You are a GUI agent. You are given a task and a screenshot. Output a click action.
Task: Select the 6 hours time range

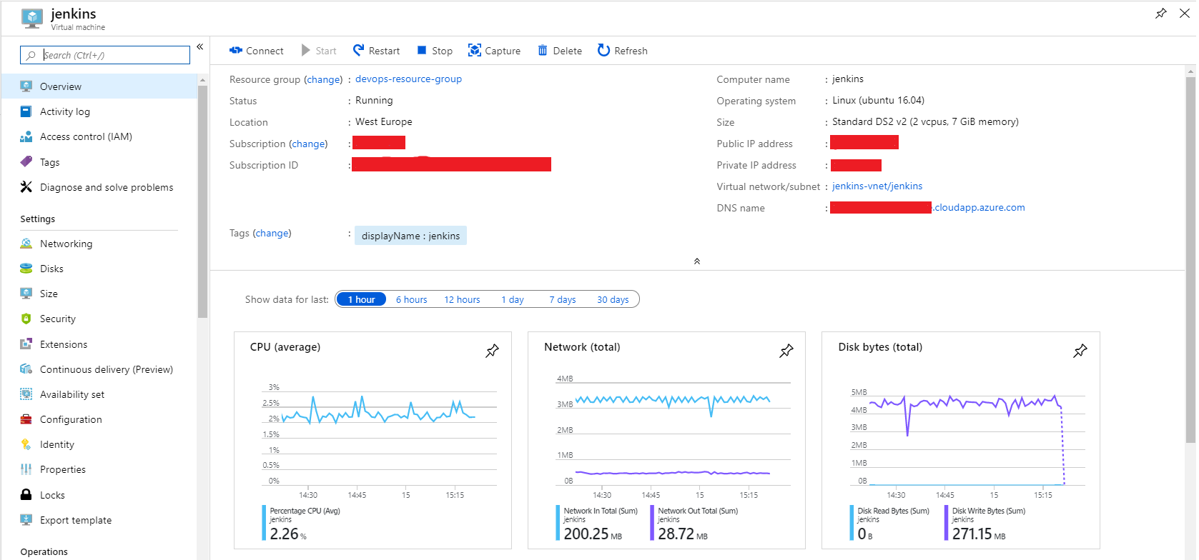[411, 300]
